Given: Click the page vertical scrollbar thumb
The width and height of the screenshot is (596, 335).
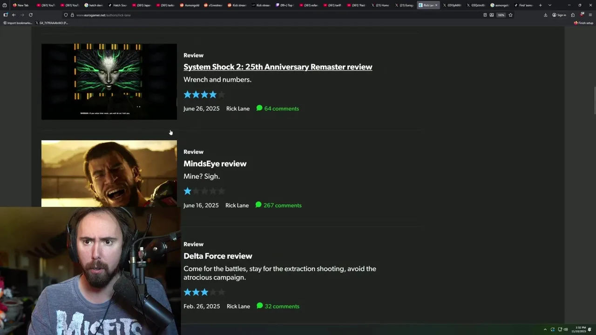Looking at the screenshot, I should click(x=594, y=100).
